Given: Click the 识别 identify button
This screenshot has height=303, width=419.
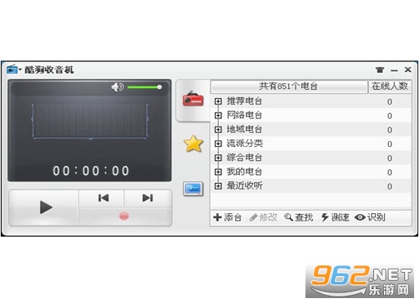Looking at the screenshot, I should click(370, 217).
